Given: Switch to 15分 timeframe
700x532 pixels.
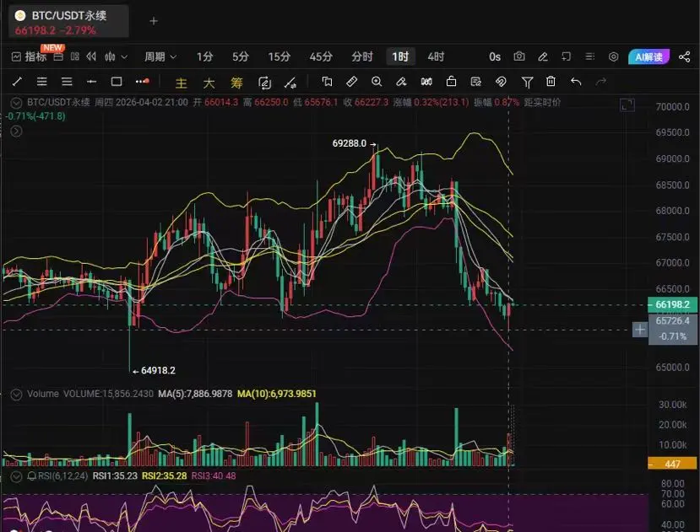Looking at the screenshot, I should click(x=279, y=56).
